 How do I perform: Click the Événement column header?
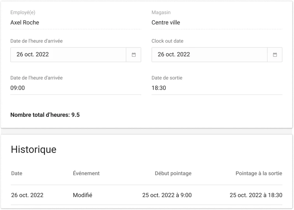(x=86, y=173)
